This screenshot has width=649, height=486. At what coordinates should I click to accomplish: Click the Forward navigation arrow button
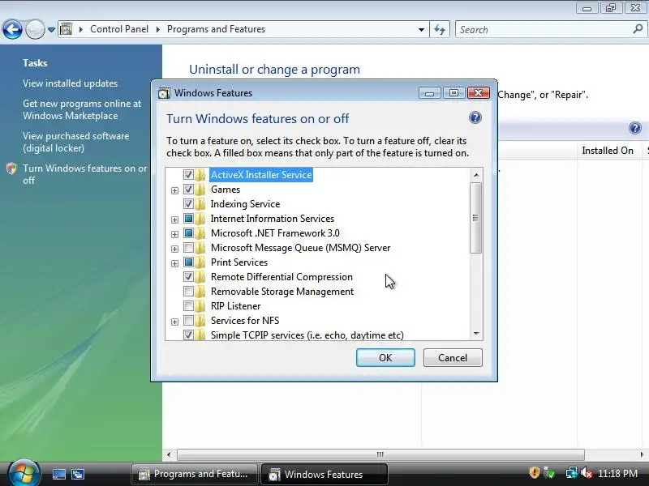point(35,30)
